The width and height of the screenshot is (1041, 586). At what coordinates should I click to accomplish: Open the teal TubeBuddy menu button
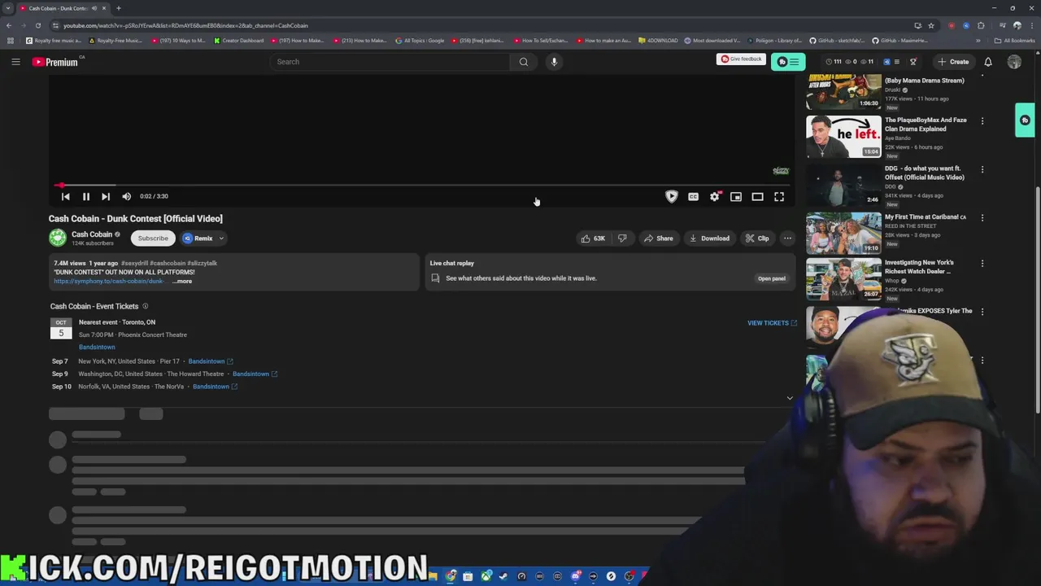tap(788, 62)
